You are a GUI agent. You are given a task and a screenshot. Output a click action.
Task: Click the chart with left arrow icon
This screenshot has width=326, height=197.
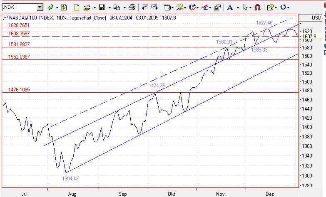pos(145,7)
